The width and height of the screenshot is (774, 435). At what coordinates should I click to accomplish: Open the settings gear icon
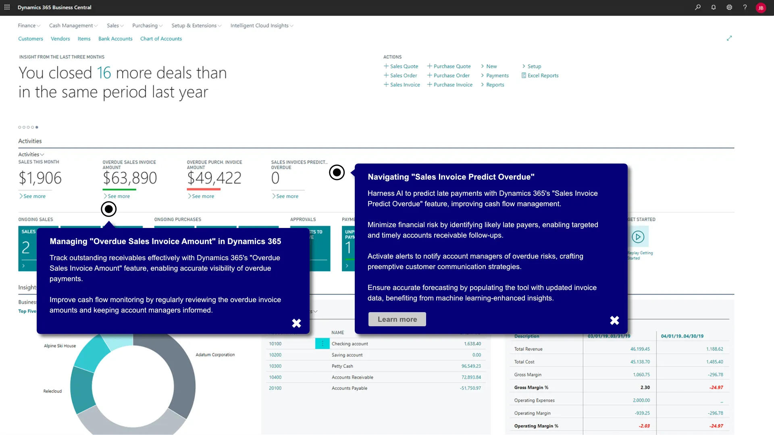pos(729,7)
